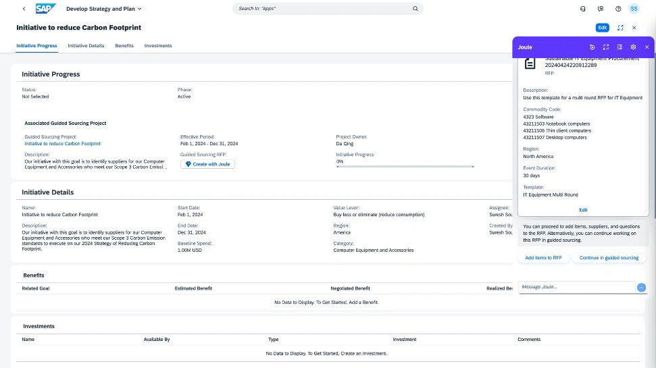Close the initiative page
Screen dimensions: 656x368
point(634,28)
